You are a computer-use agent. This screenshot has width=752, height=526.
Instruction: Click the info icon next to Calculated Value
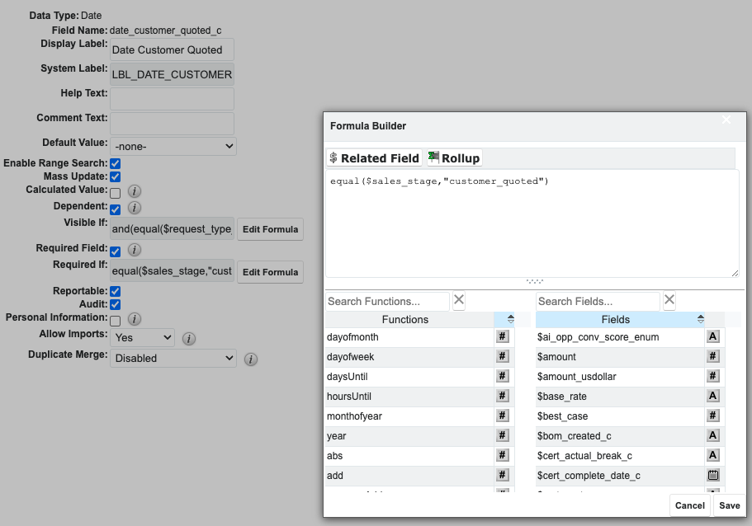135,191
